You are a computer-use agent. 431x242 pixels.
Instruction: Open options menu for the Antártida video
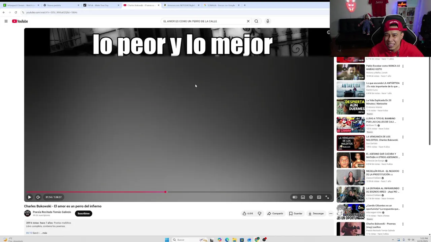coord(403,83)
